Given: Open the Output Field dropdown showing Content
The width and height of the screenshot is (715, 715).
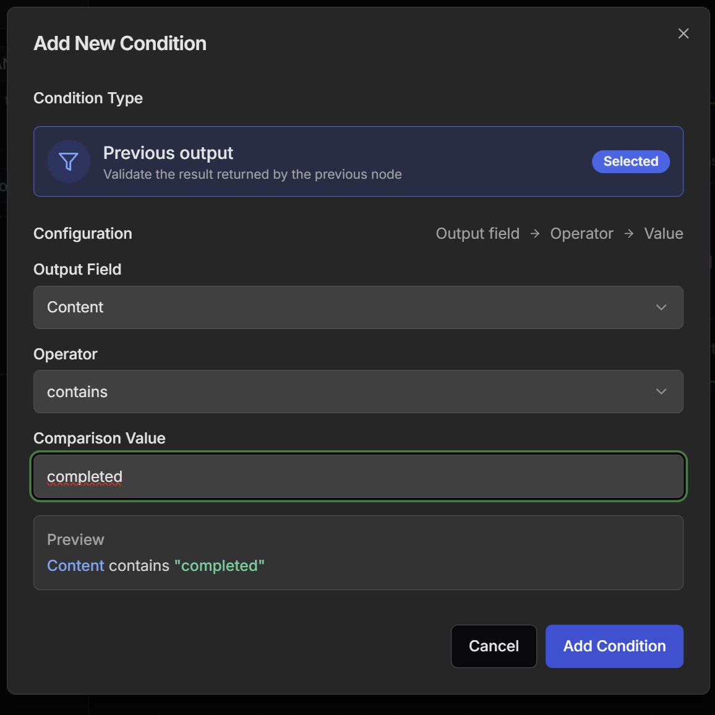Looking at the screenshot, I should pos(358,307).
